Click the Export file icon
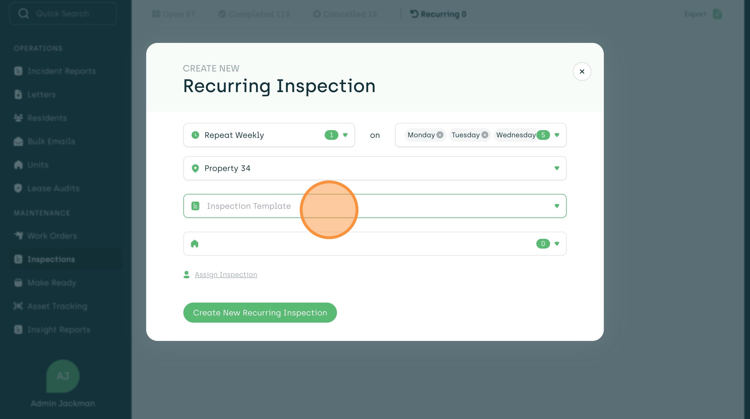750x419 pixels. tap(717, 14)
